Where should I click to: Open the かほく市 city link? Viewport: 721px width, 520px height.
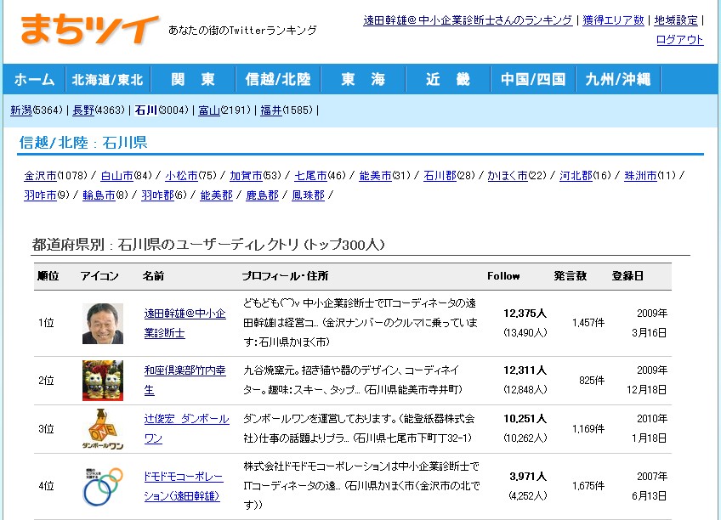(x=508, y=176)
